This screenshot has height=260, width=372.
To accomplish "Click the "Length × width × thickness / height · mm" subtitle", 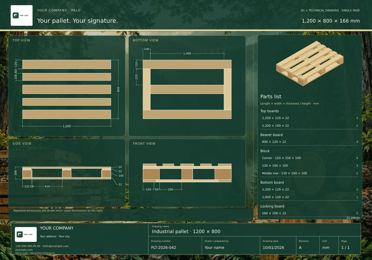I will coord(289,103).
